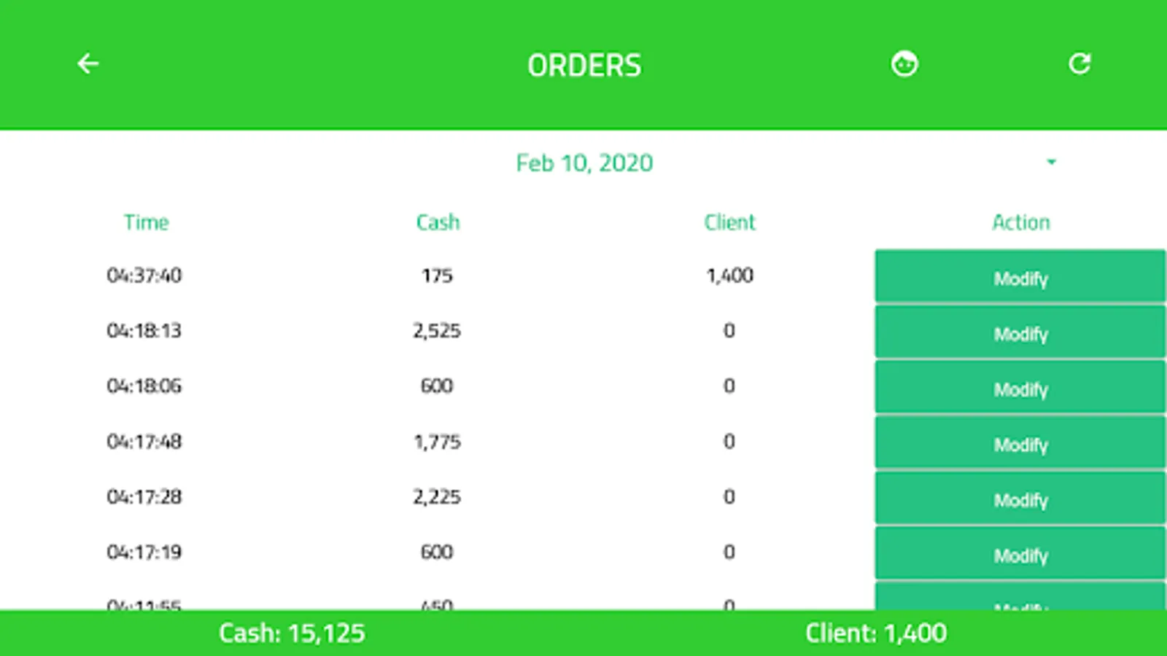The image size is (1167, 656).
Task: Click the Client: 1,400 total in footer
Action: click(x=875, y=633)
